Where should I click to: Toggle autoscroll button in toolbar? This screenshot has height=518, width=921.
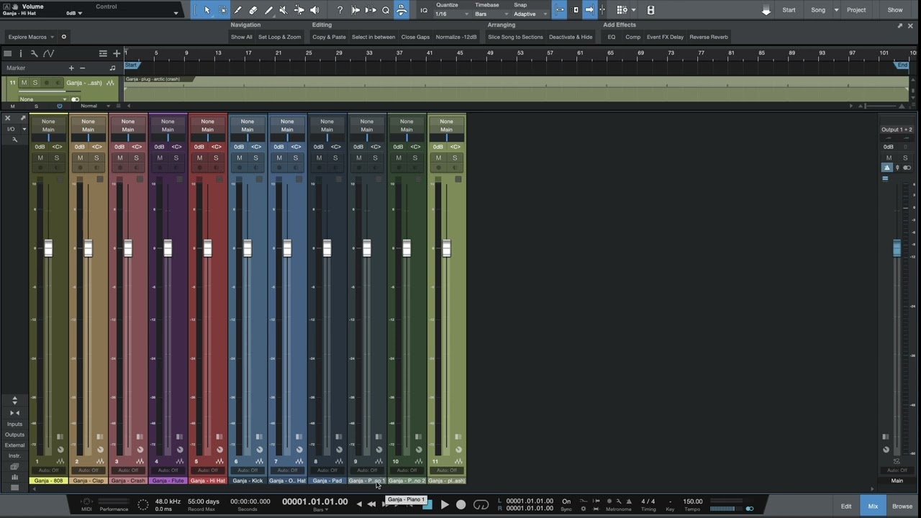pos(589,10)
